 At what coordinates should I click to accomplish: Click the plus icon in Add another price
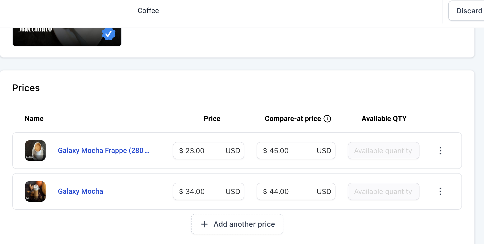(204, 224)
